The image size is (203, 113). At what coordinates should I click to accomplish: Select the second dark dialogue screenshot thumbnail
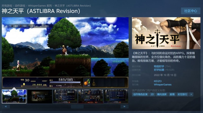[40, 96]
